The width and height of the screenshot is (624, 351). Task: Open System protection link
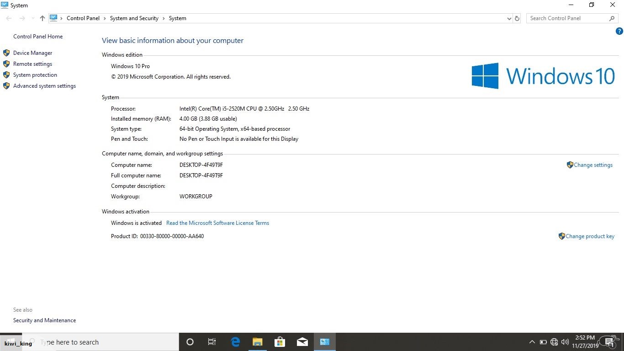click(x=35, y=75)
